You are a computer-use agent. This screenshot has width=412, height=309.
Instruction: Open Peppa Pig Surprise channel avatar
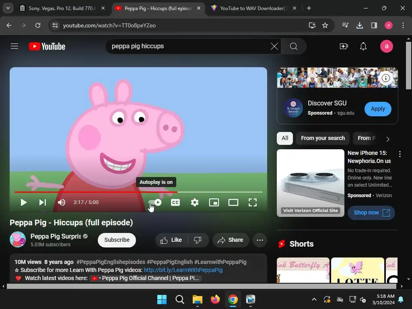pos(18,239)
